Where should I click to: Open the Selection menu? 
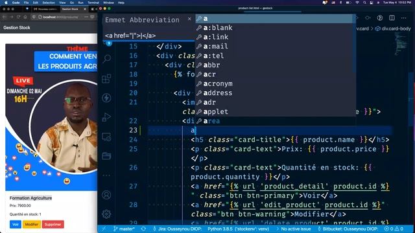pos(49,3)
